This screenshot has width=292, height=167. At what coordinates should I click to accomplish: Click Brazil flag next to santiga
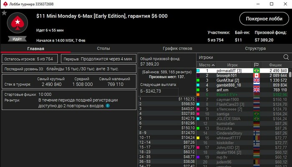click(x=257, y=114)
